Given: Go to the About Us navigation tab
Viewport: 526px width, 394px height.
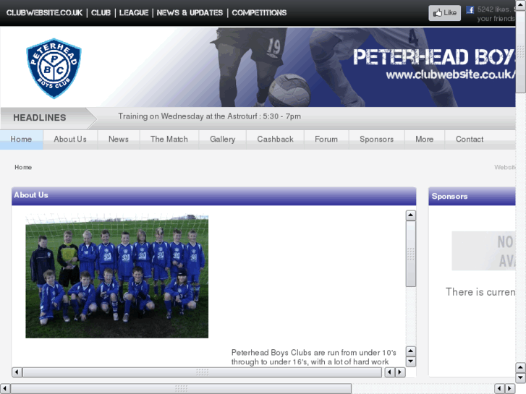Looking at the screenshot, I should click(70, 139).
